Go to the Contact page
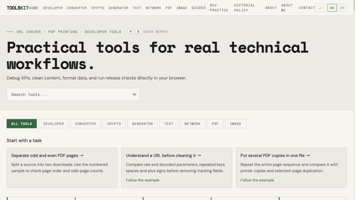 point(307,8)
